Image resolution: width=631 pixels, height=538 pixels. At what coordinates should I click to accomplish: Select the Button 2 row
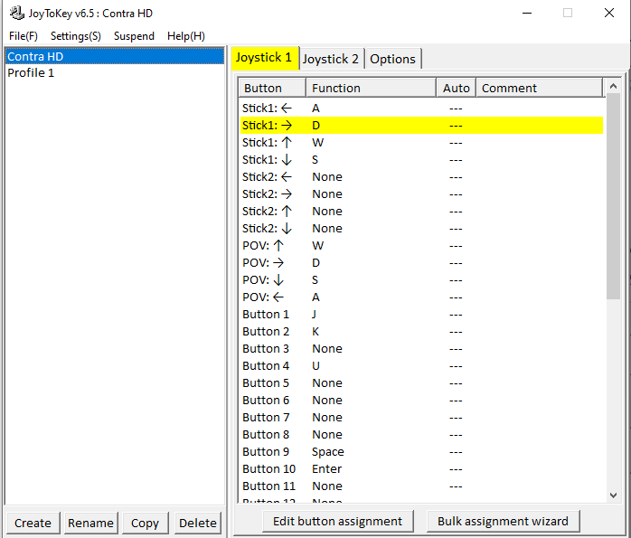pos(421,332)
